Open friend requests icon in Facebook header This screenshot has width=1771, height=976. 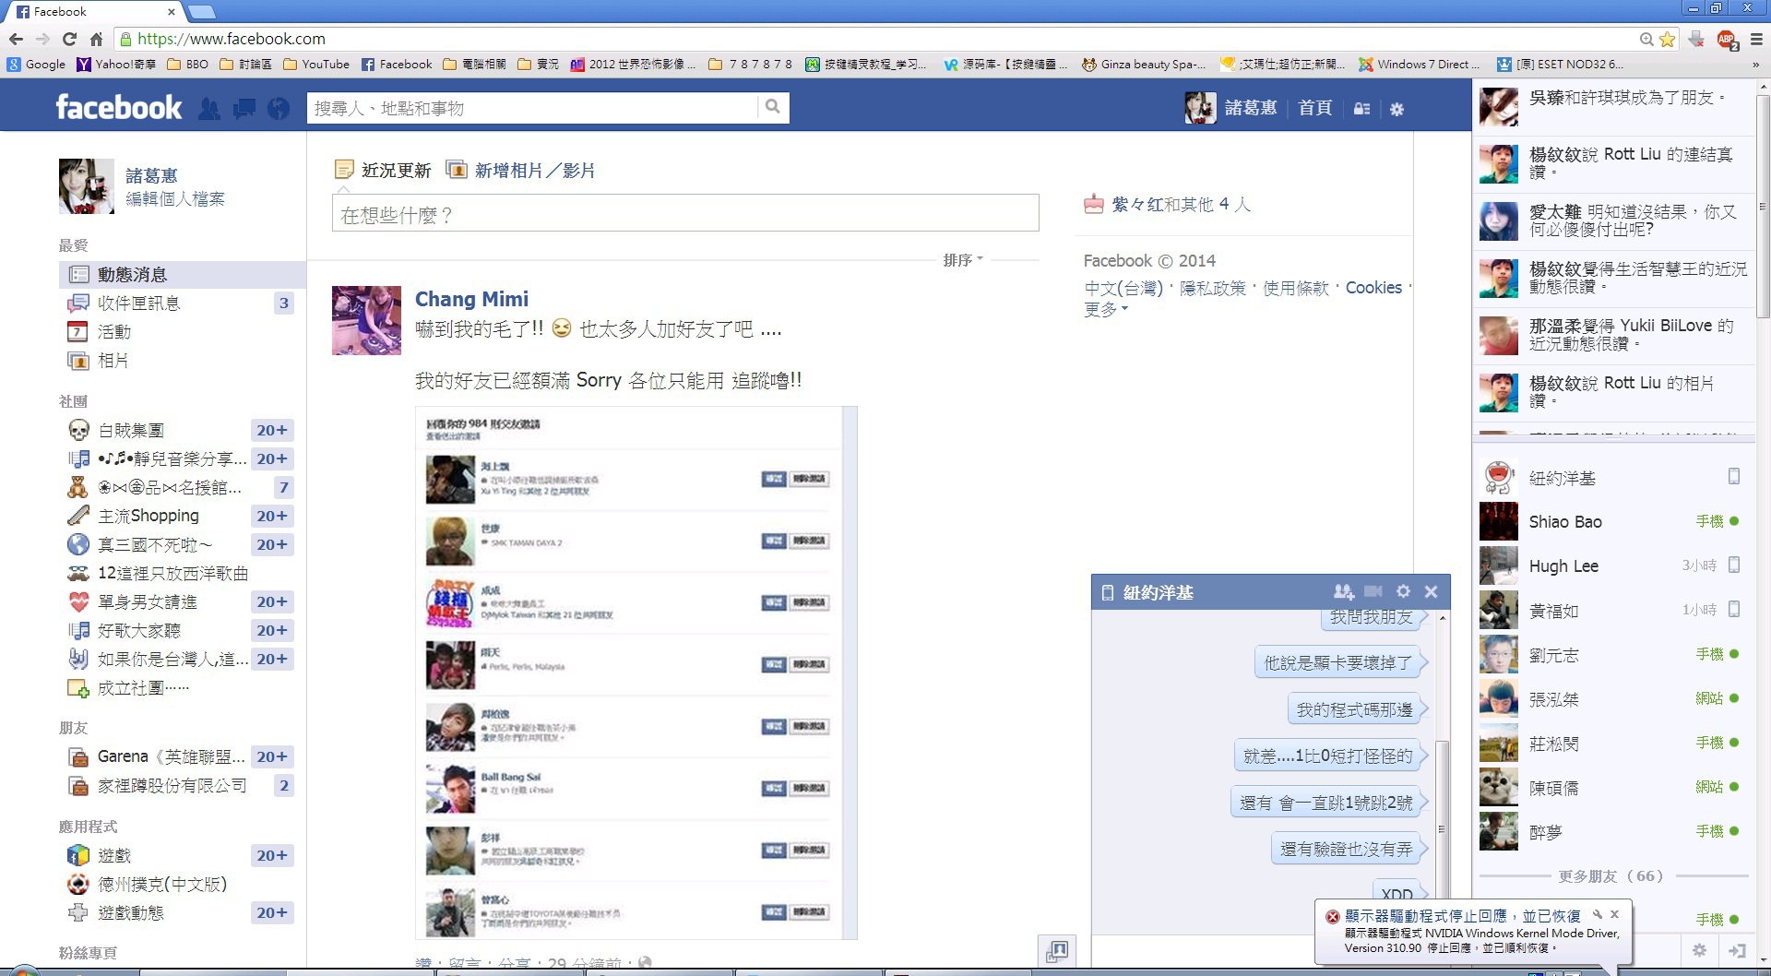coord(209,109)
